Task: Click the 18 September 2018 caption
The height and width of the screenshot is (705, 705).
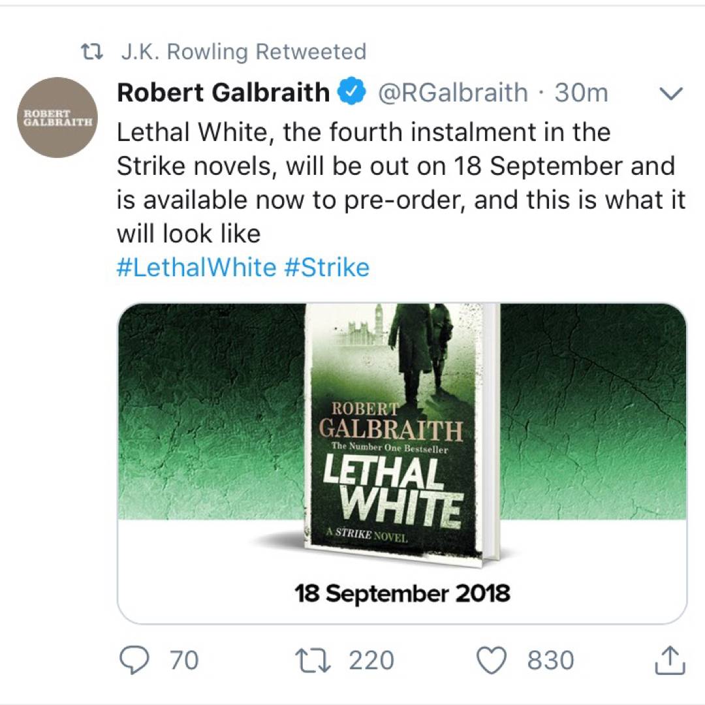Action: coord(402,593)
